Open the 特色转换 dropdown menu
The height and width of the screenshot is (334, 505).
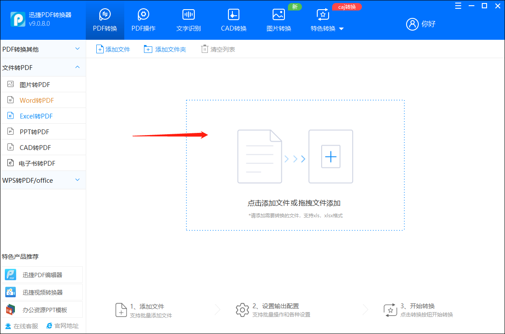pyautogui.click(x=327, y=20)
